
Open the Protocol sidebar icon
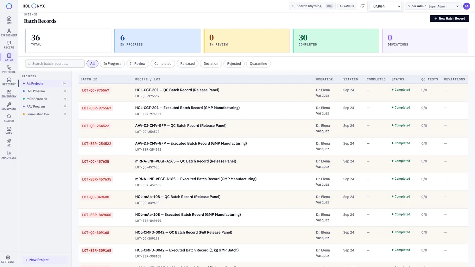(9, 69)
